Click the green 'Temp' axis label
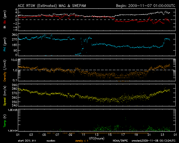The width and height of the screenshot is (179, 143). click(x=5, y=123)
